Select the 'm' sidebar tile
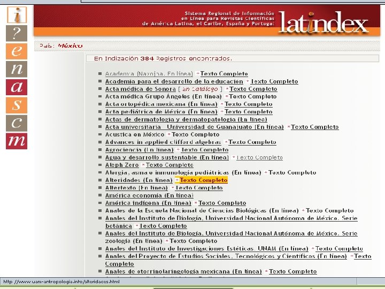This screenshot has width=385, height=289. tap(17, 141)
